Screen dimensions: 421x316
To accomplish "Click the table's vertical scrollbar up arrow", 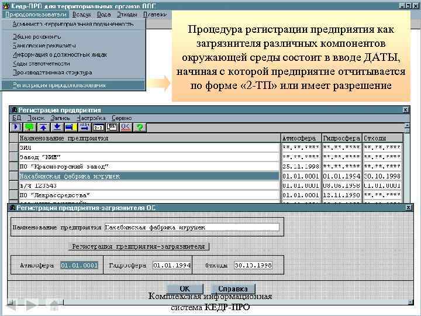I will point(407,125).
